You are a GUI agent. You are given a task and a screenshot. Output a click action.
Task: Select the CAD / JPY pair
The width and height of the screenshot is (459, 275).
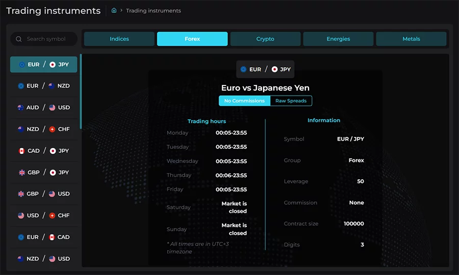[x=44, y=151]
